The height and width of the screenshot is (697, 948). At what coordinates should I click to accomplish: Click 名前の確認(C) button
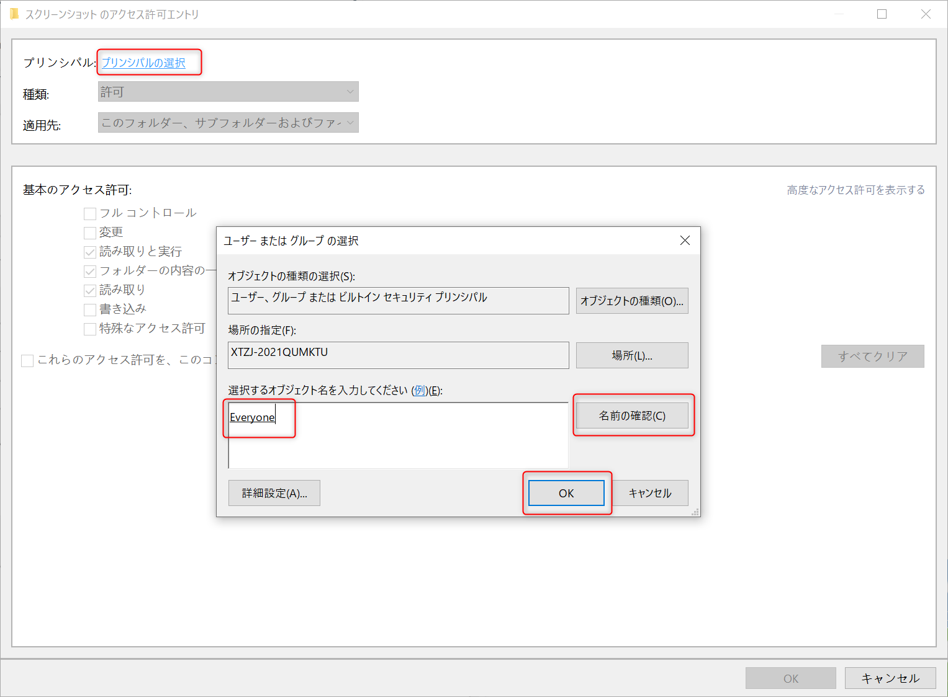coord(632,415)
